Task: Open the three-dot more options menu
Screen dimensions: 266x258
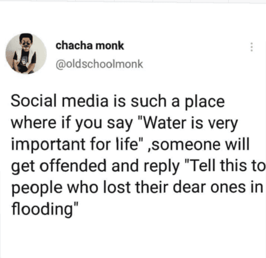Action: click(252, 47)
